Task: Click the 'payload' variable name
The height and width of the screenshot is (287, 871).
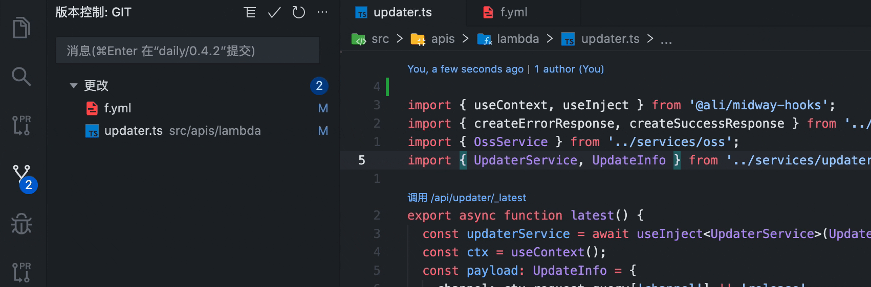Action: (x=492, y=271)
